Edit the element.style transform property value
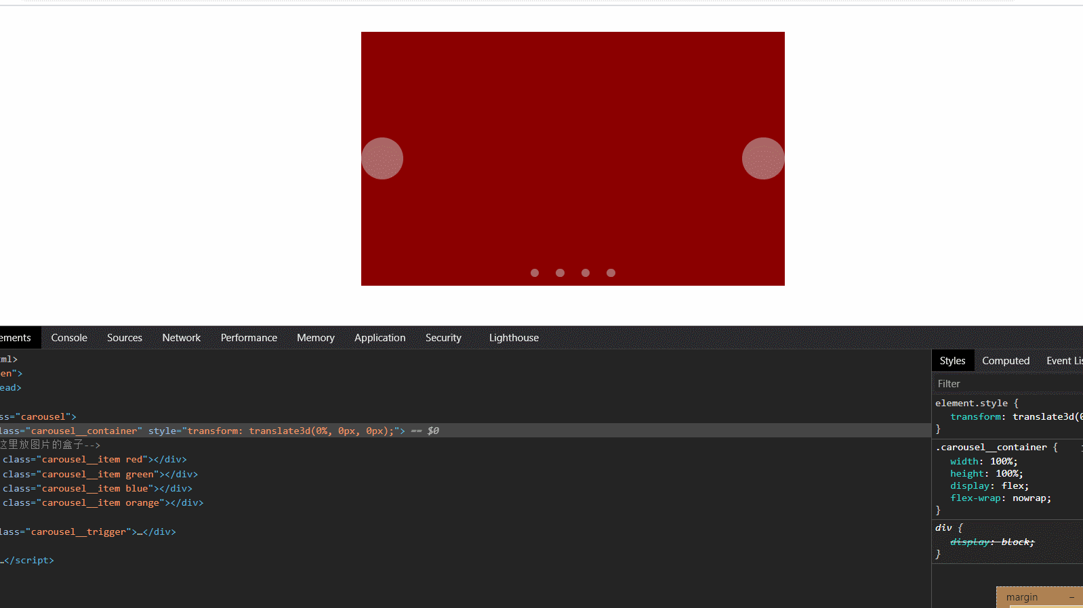 pyautogui.click(x=1047, y=416)
